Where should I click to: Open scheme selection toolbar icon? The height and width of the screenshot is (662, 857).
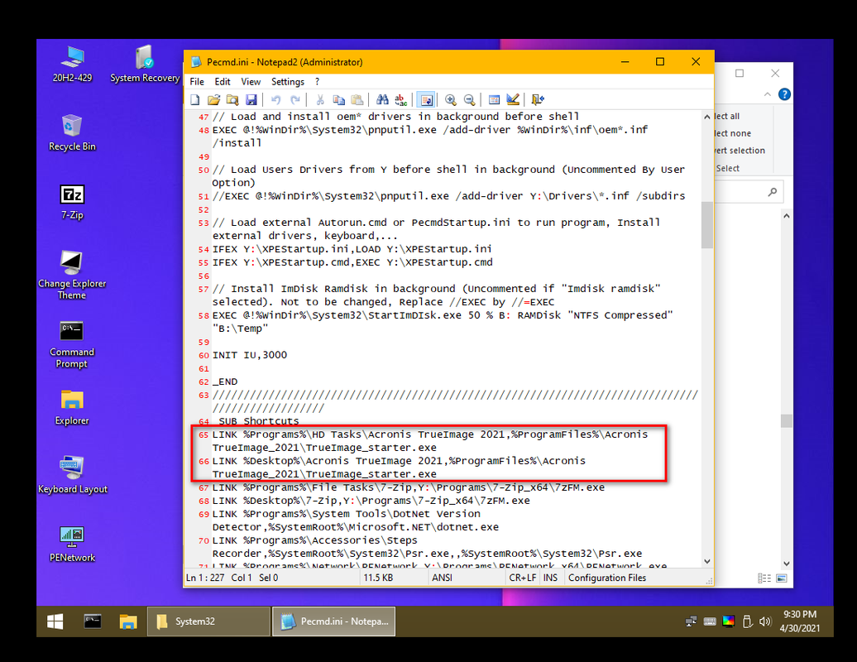click(x=494, y=99)
